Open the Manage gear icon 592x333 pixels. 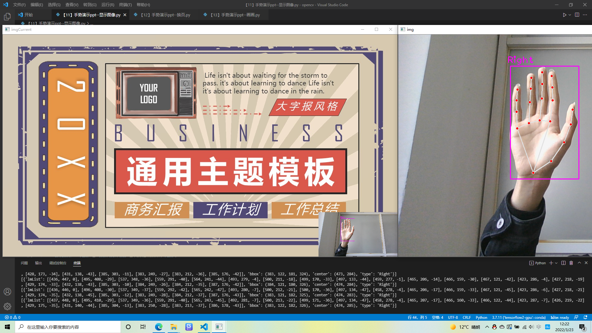(7, 306)
